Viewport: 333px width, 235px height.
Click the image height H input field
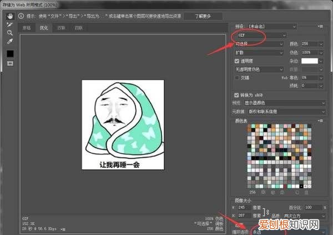(x=244, y=216)
